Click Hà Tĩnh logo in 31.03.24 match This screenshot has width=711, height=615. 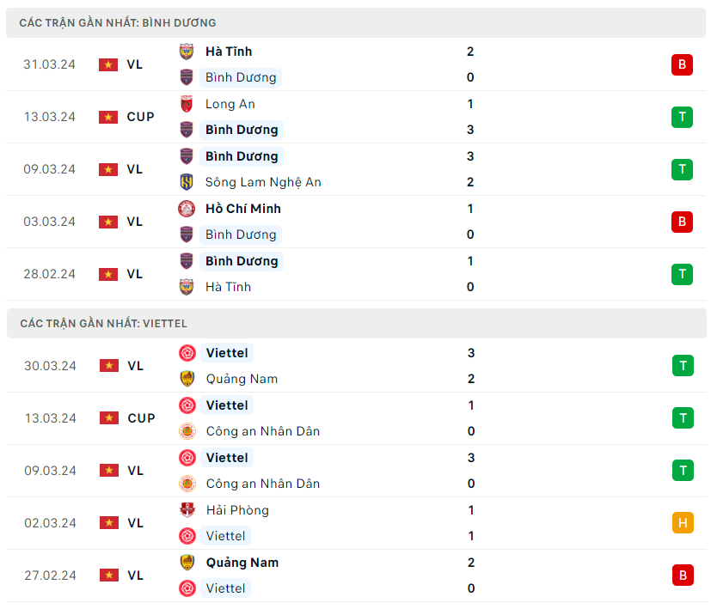click(x=187, y=52)
